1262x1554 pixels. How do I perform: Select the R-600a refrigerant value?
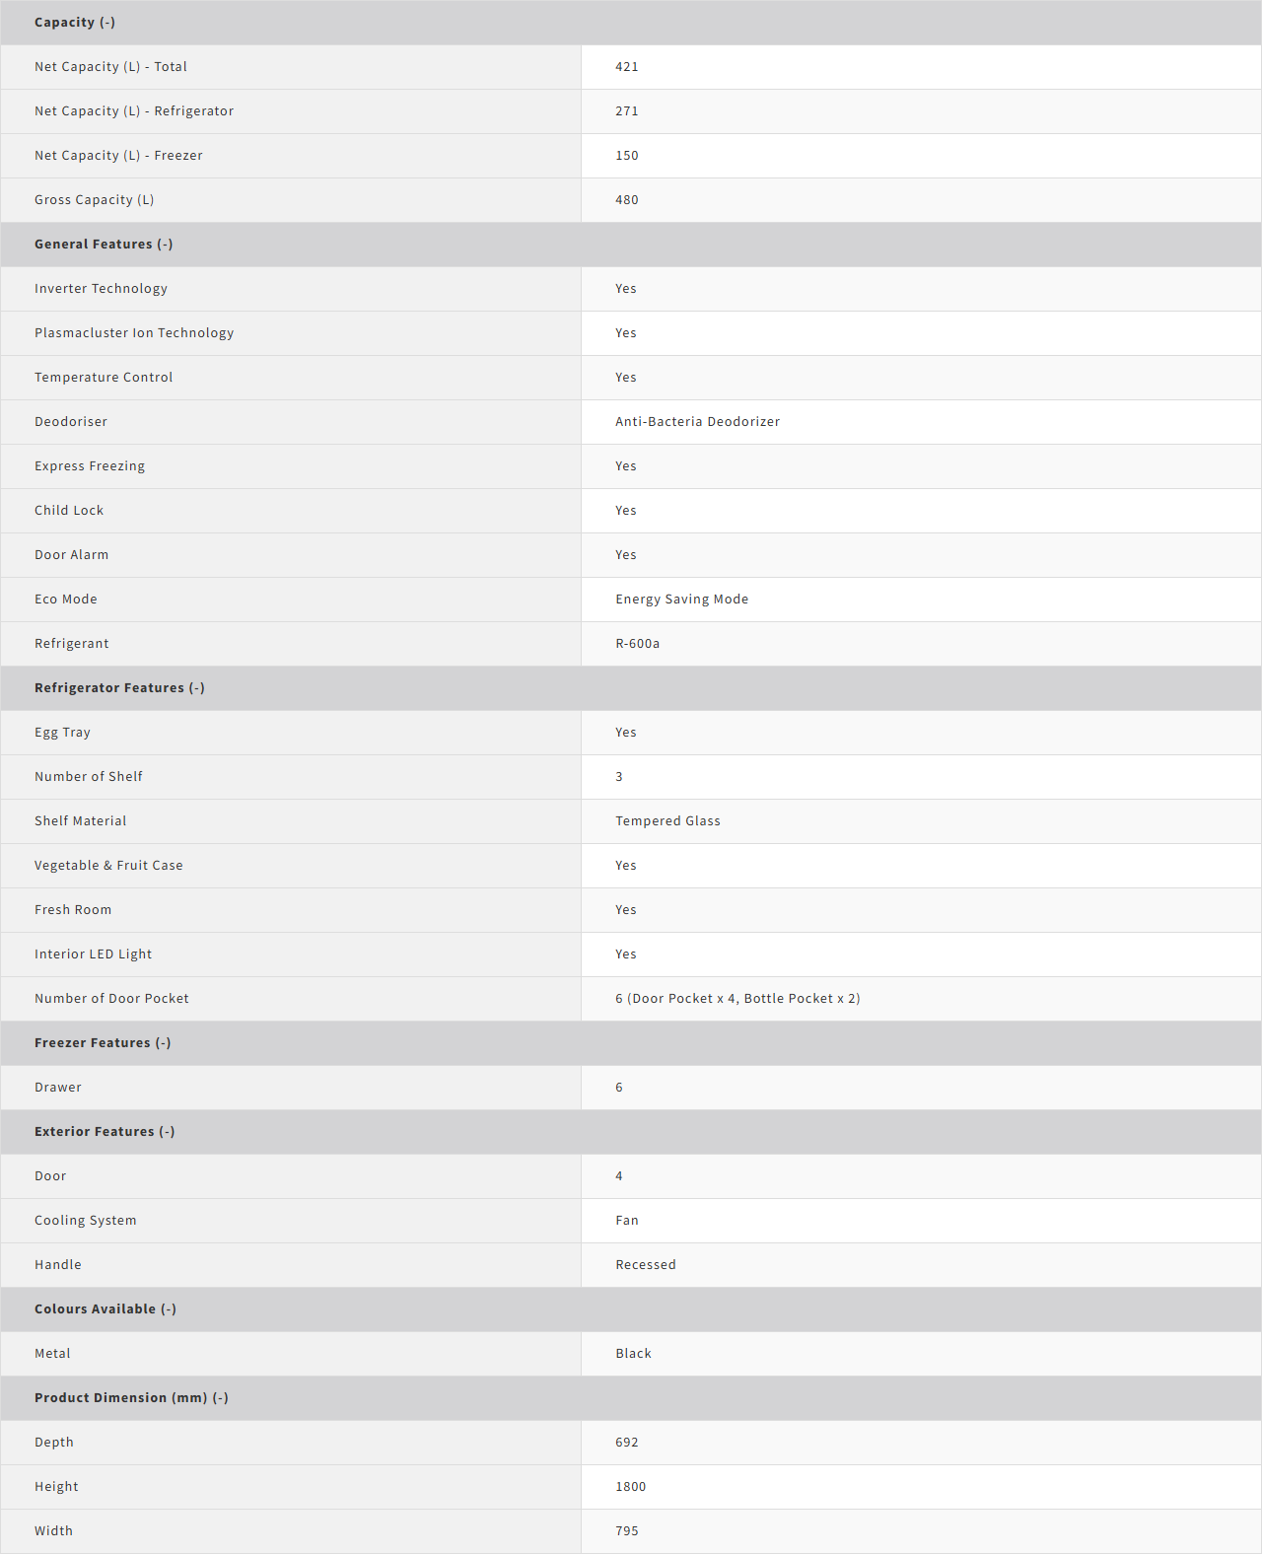(x=637, y=644)
